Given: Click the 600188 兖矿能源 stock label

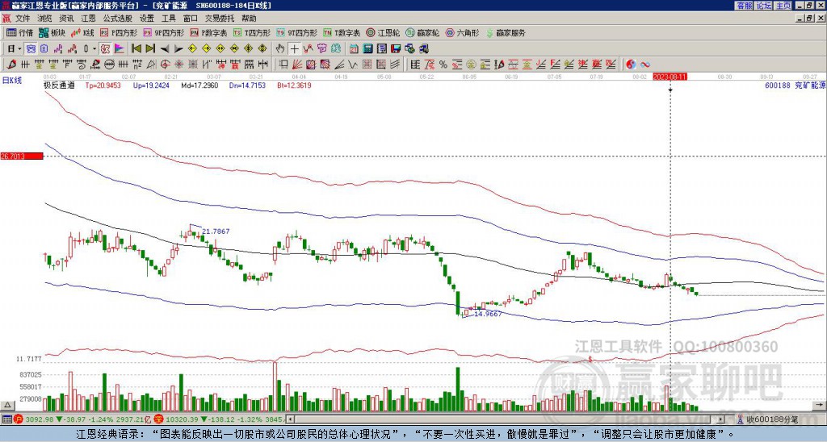Looking at the screenshot, I should [x=795, y=85].
